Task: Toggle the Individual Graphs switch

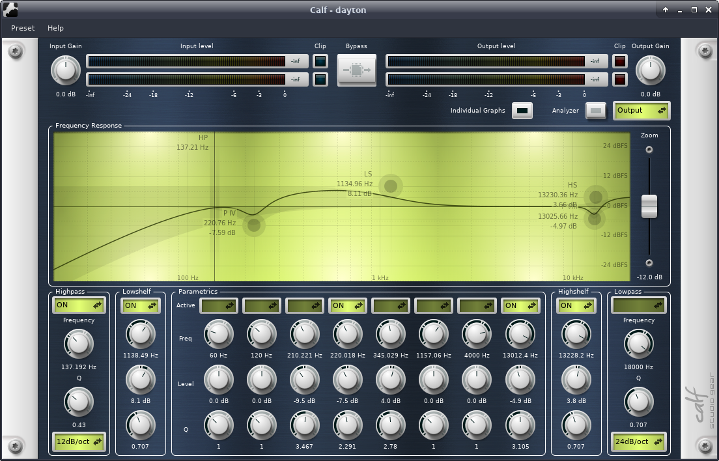Action: pyautogui.click(x=522, y=111)
